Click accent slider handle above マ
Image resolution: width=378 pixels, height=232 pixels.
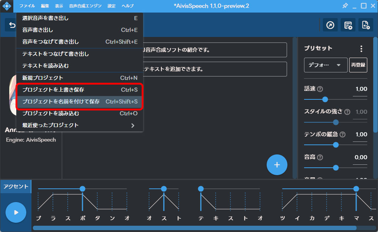click(356, 189)
